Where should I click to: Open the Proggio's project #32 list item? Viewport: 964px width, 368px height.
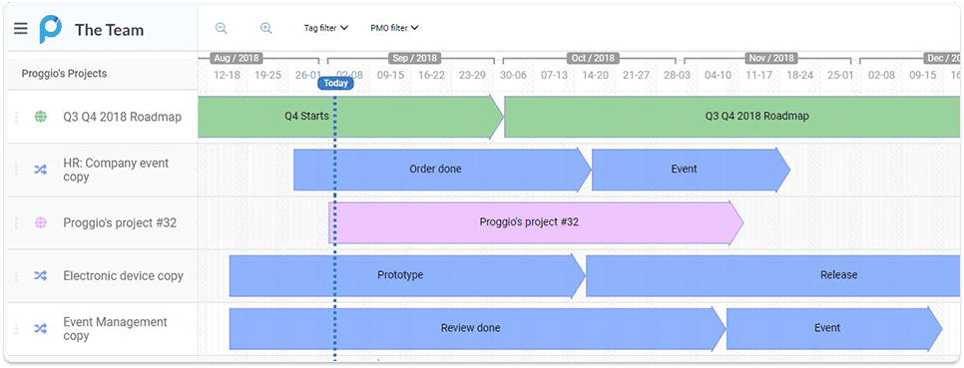tap(103, 223)
